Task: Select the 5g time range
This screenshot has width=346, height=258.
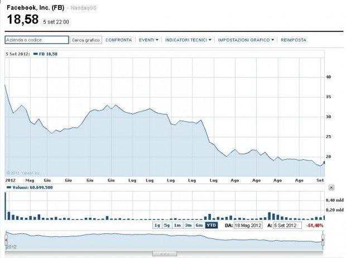Action: (167, 225)
